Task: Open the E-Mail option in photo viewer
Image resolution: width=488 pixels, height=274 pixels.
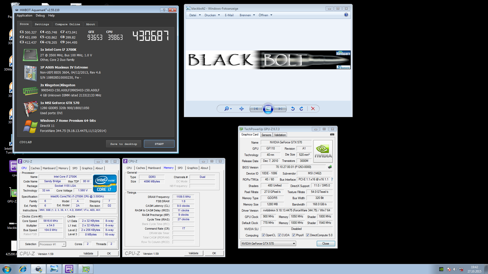Action: (x=229, y=15)
